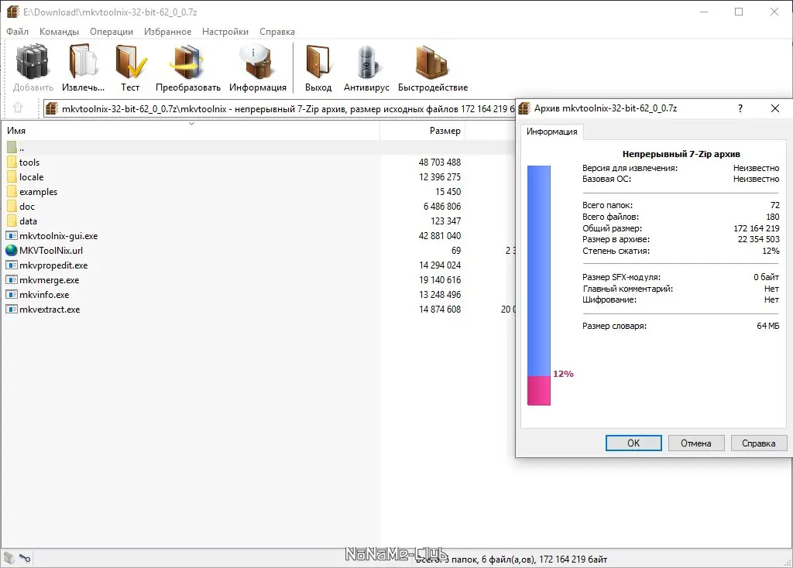Select the doc folder icon
This screenshot has height=568, width=793.
tap(12, 206)
